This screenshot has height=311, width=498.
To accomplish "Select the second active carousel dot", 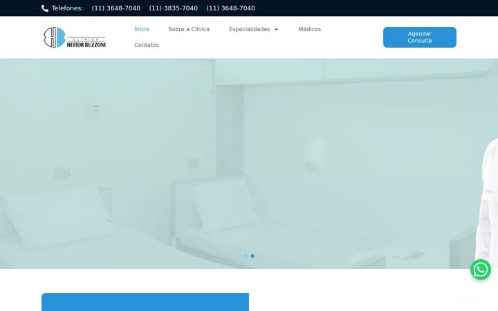I will pos(252,256).
